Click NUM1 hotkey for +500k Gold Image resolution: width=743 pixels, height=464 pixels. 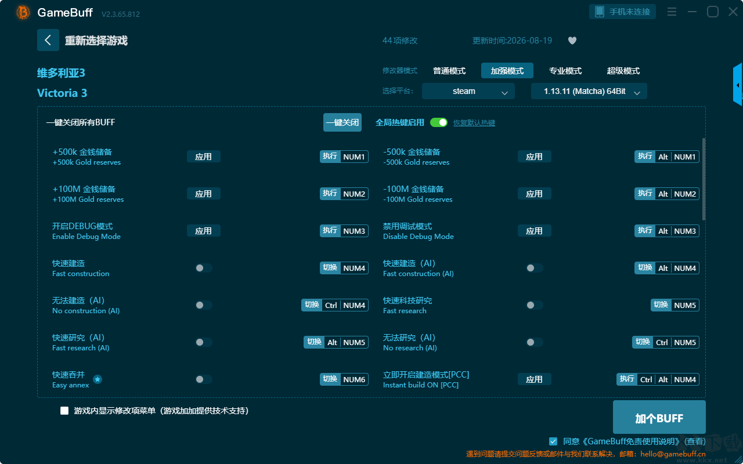(x=354, y=157)
